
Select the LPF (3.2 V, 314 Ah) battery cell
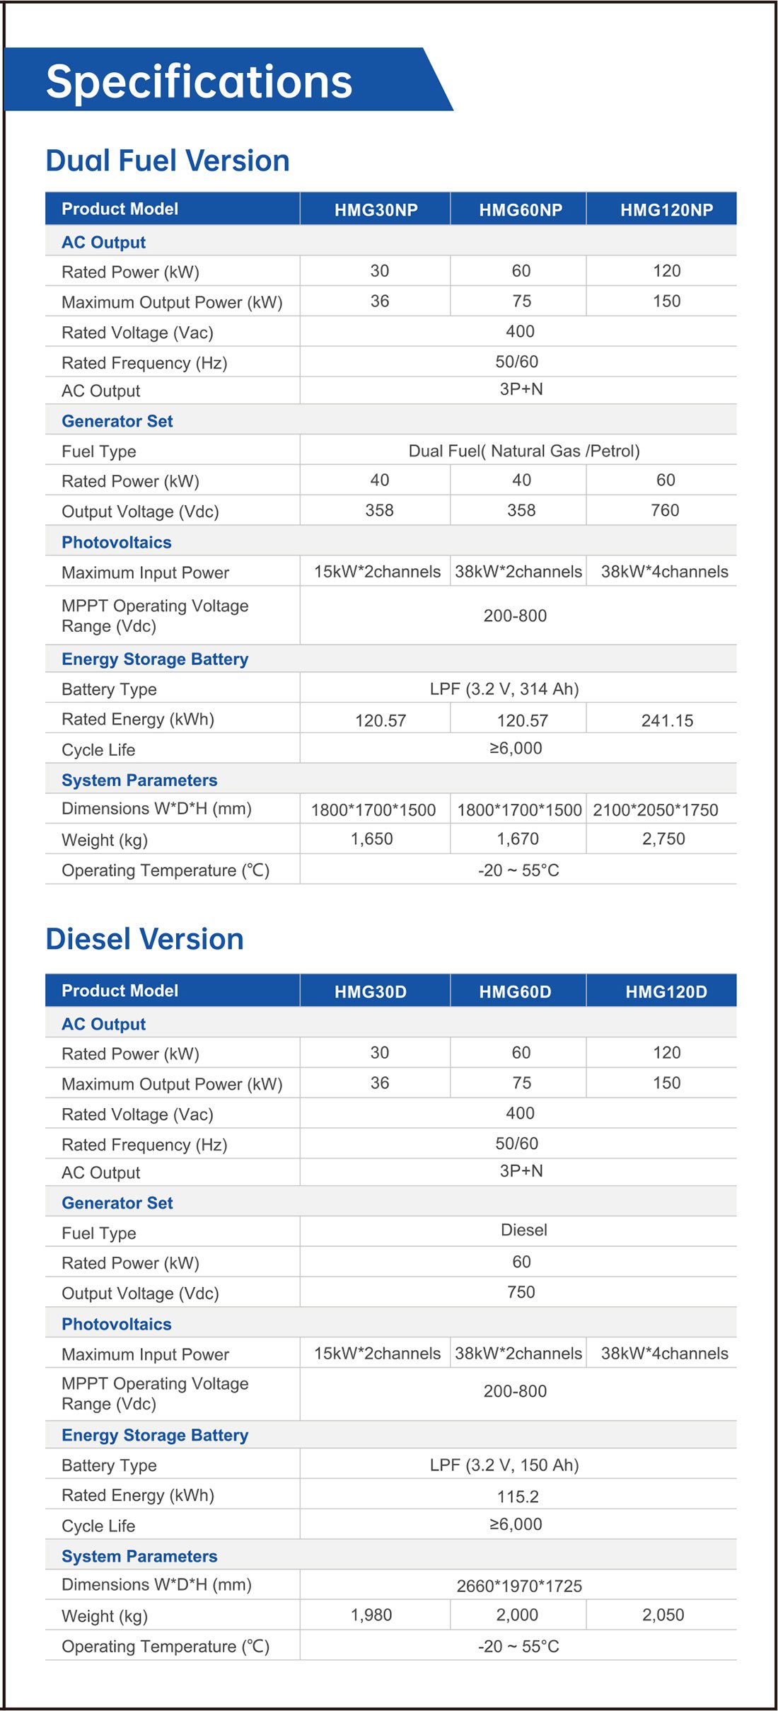pos(504,689)
